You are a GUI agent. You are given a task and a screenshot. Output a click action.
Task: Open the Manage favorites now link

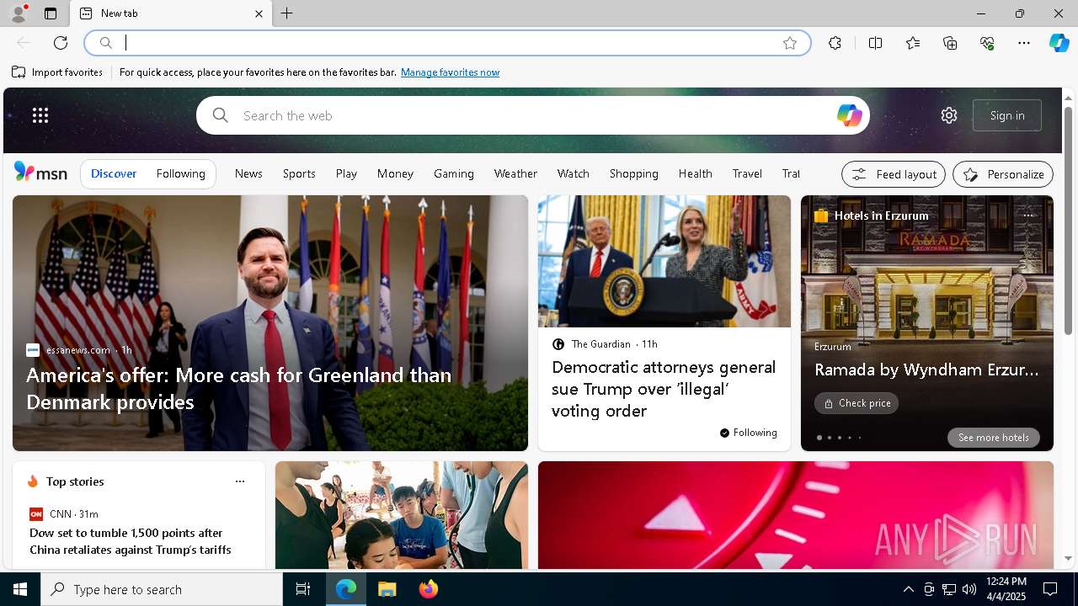coord(450,72)
